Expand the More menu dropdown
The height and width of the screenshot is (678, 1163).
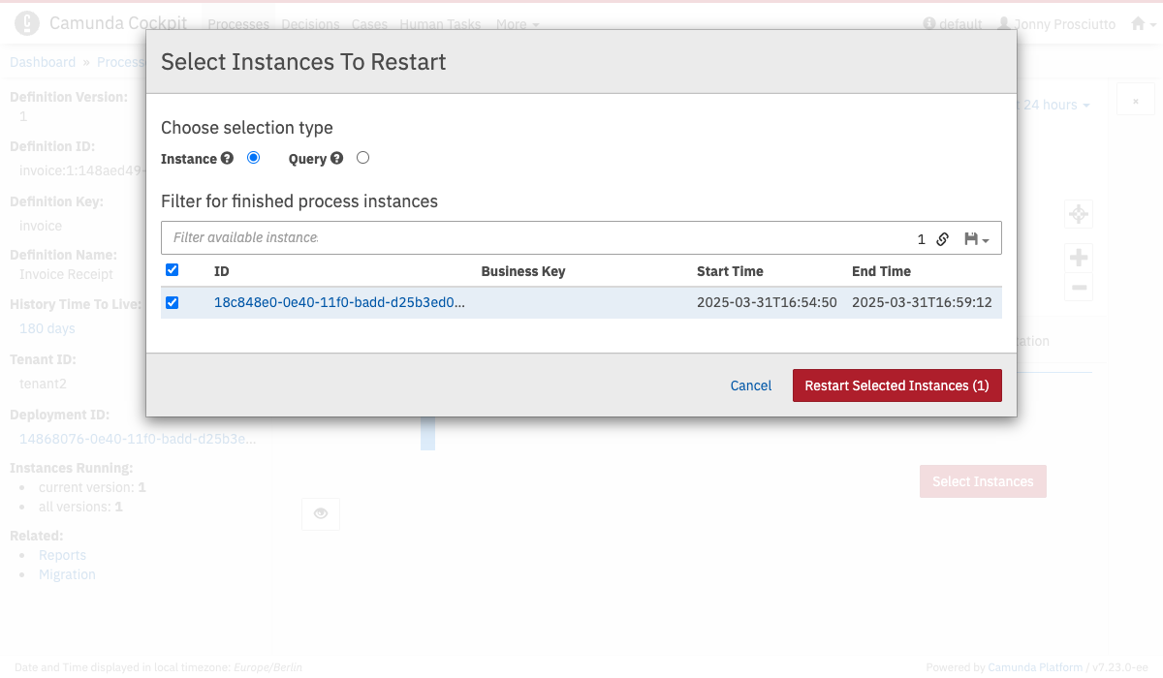tap(518, 24)
